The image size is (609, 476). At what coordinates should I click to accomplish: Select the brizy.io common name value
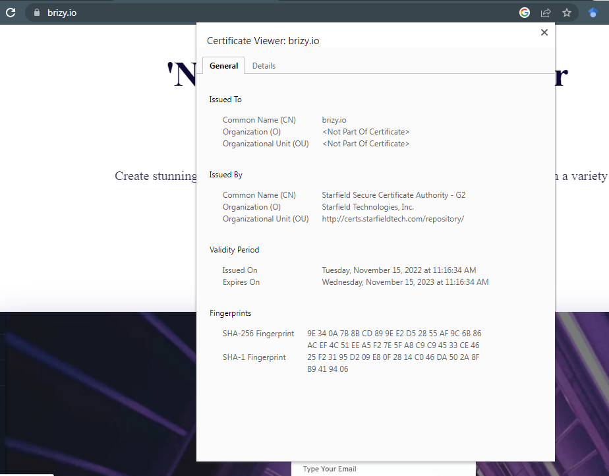[334, 120]
